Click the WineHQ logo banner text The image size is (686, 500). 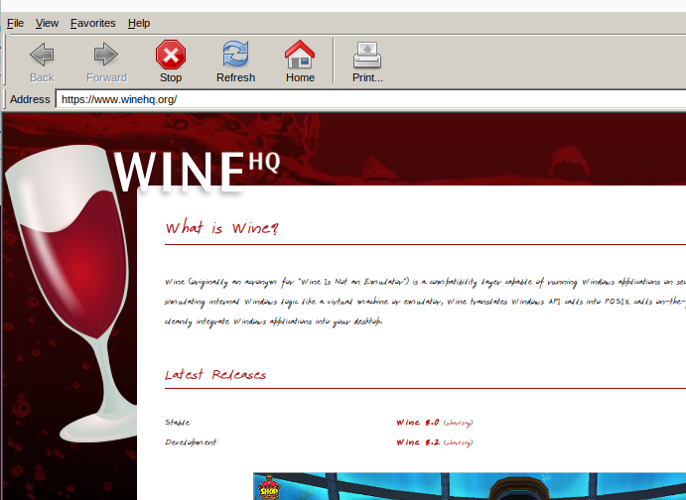pos(197,172)
